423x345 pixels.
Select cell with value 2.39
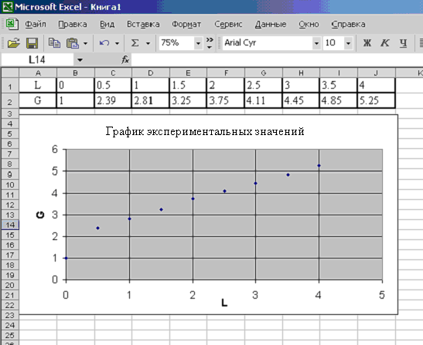tap(113, 101)
